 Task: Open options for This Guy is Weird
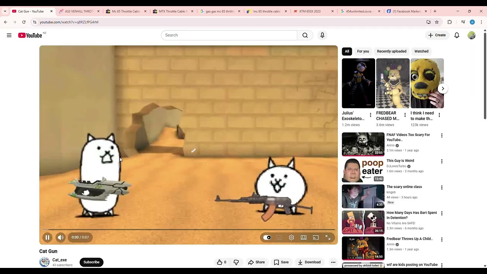(x=442, y=161)
